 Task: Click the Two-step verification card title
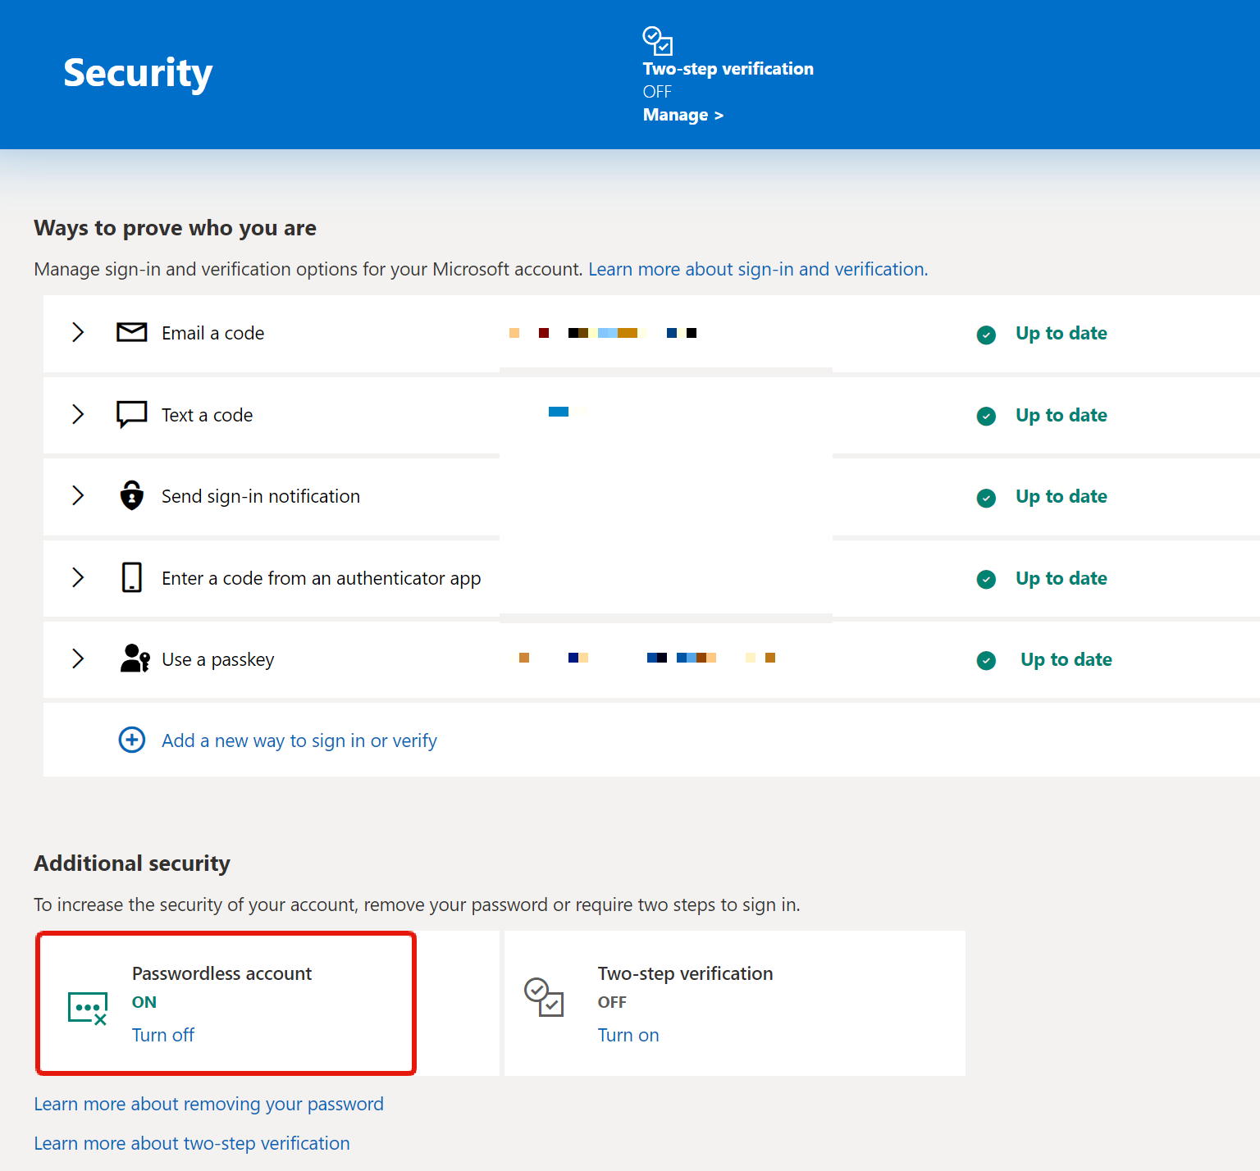click(686, 973)
